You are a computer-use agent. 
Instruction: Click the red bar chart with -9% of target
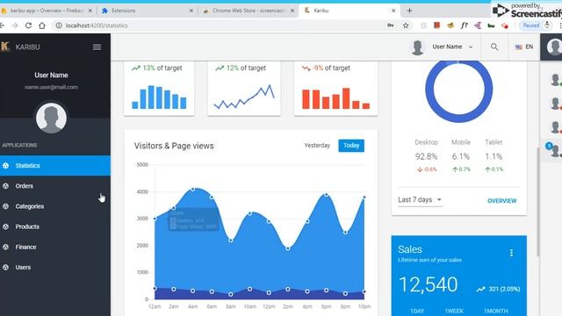(335, 98)
